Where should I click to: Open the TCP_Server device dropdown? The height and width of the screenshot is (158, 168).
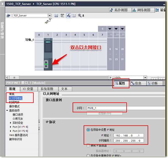tap(49, 15)
